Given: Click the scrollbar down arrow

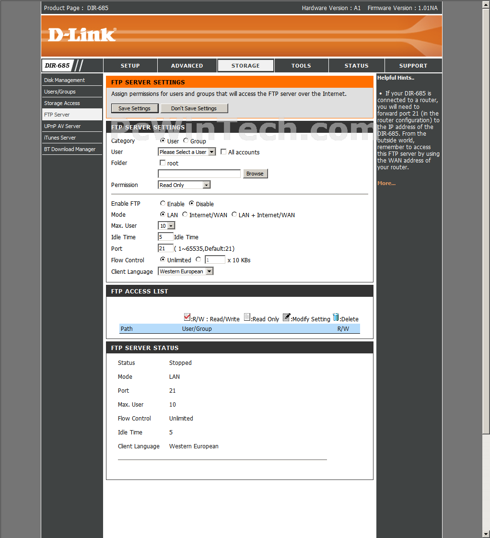Looking at the screenshot, I should 486,534.
